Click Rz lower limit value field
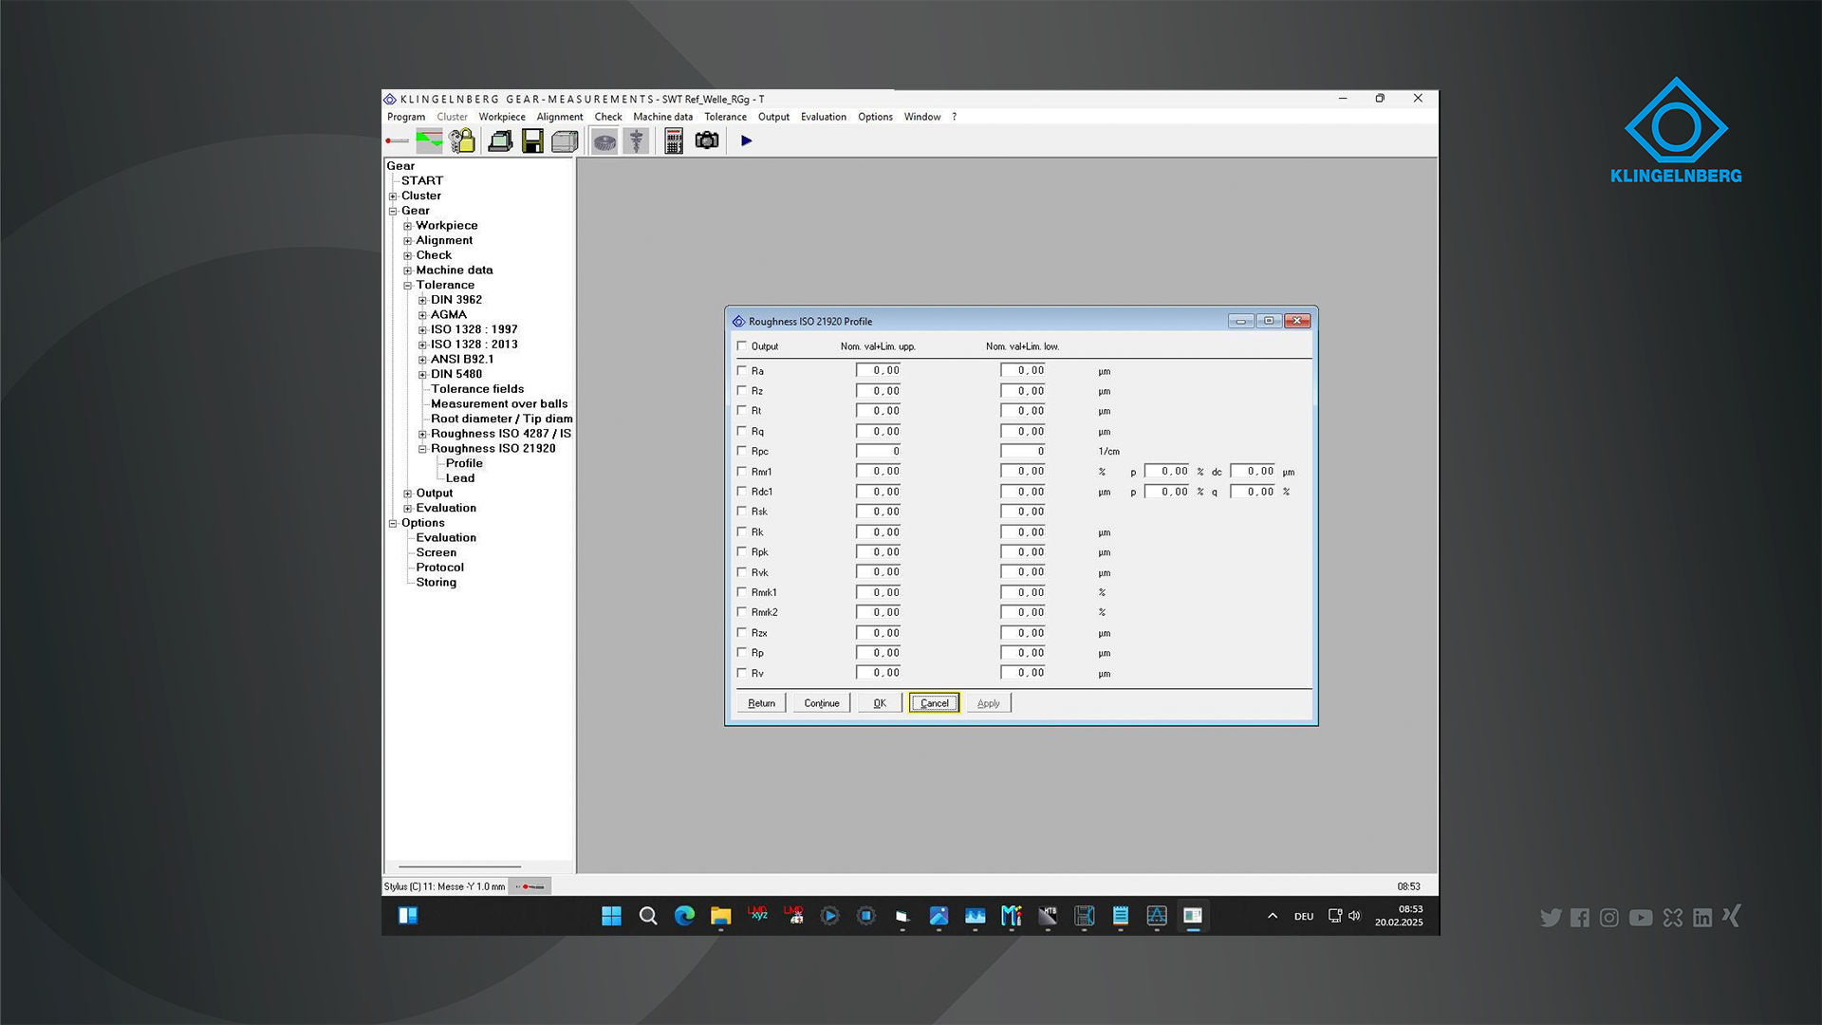1822x1025 pixels. click(x=1023, y=391)
